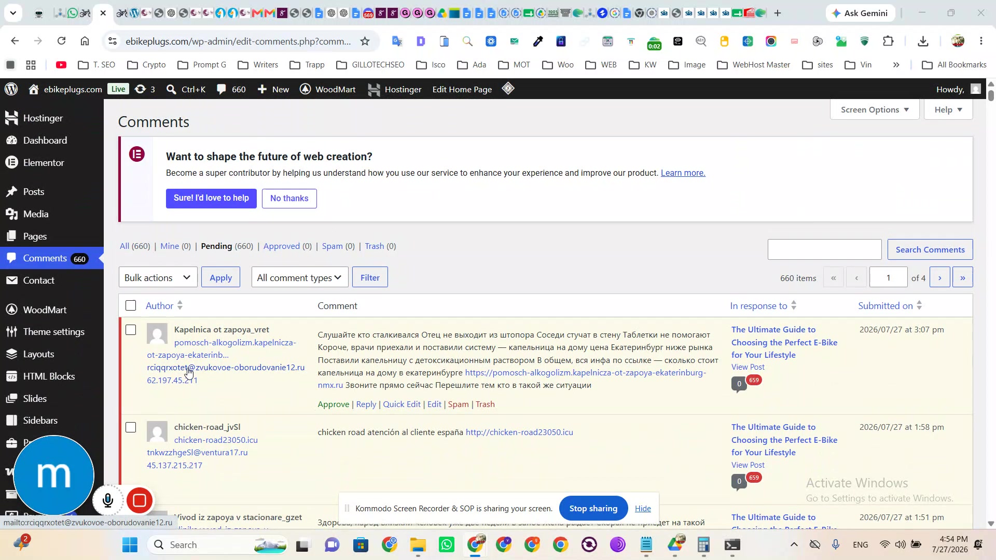
Task: Click Quick Edit on the first comment
Action: pos(402,404)
